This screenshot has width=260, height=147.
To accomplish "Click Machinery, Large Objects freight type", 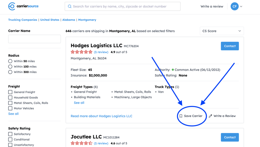I will (133, 97).
